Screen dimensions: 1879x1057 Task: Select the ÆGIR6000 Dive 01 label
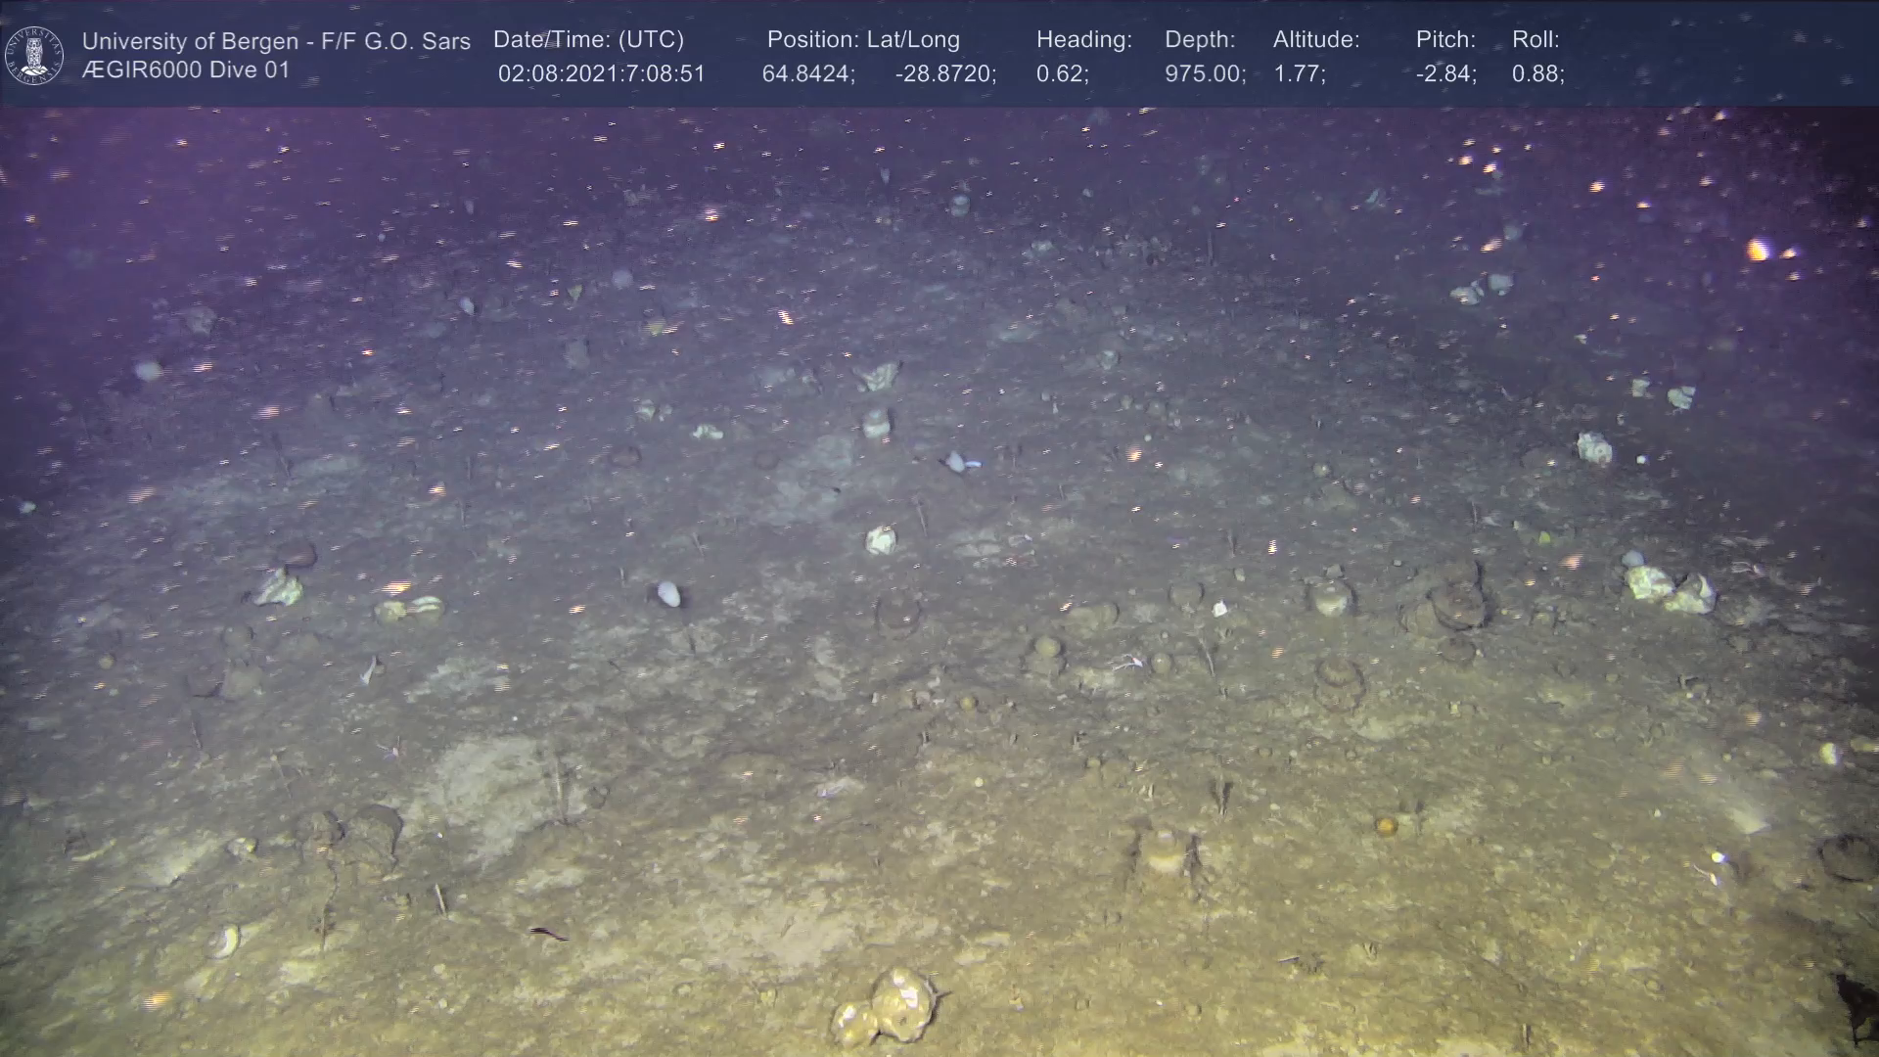[x=186, y=70]
